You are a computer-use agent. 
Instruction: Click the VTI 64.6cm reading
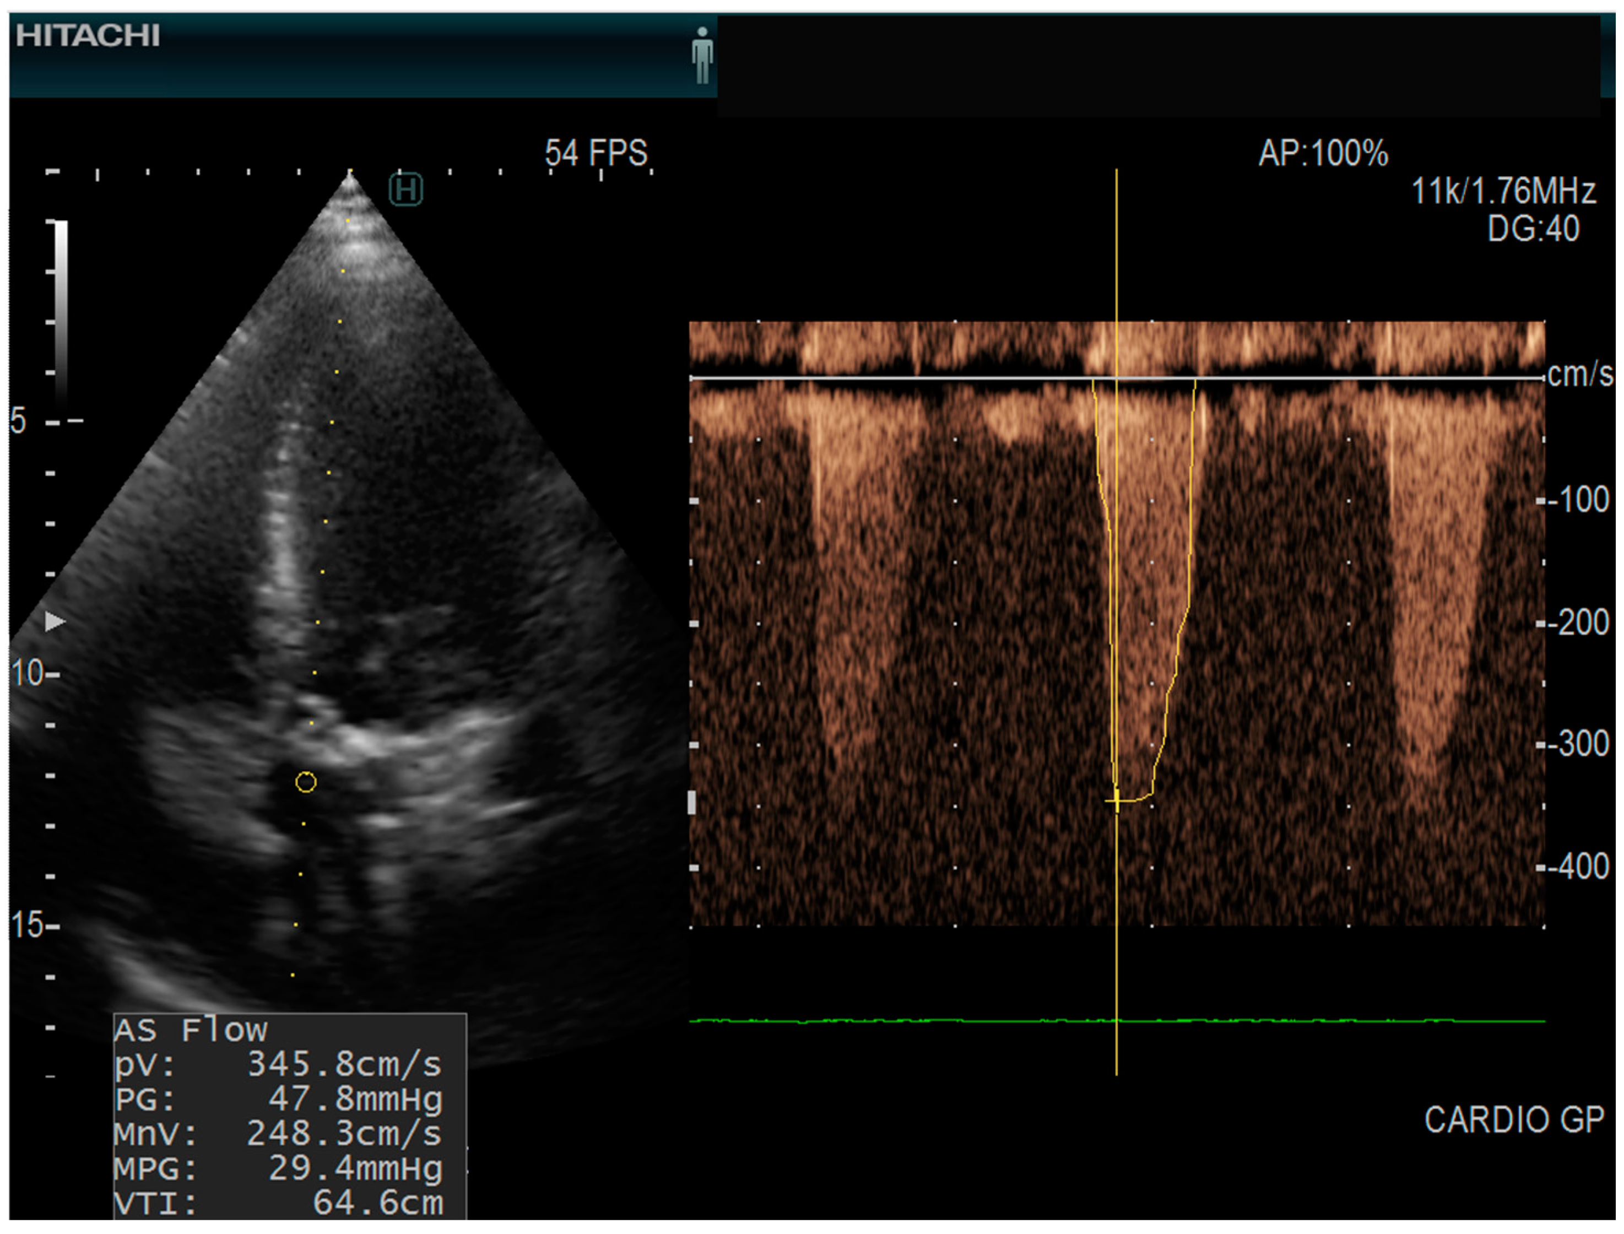click(x=278, y=1203)
